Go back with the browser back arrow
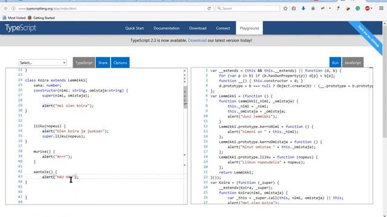 (x=5, y=8)
